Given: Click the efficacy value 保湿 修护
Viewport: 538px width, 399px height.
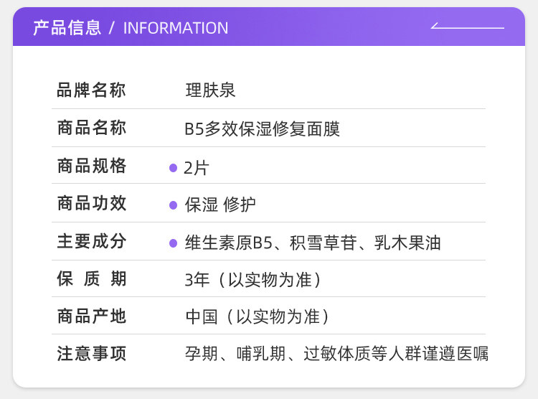Looking at the screenshot, I should [220, 205].
